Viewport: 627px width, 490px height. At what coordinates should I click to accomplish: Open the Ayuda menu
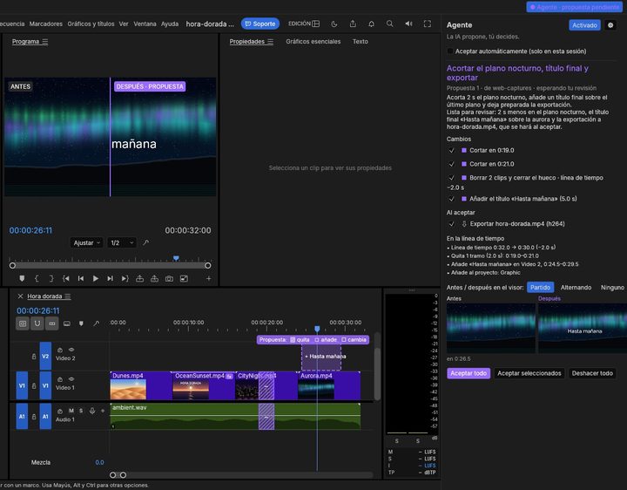(x=170, y=24)
